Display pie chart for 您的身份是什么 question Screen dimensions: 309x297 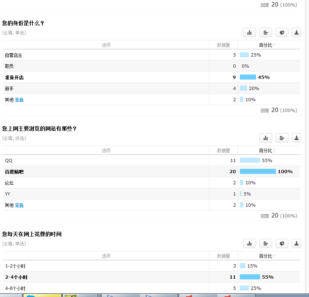click(x=282, y=32)
